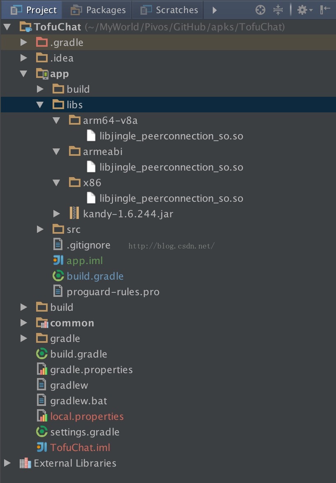Switch to the Packages tab
Image resolution: width=336 pixels, height=483 pixels.
99,10
